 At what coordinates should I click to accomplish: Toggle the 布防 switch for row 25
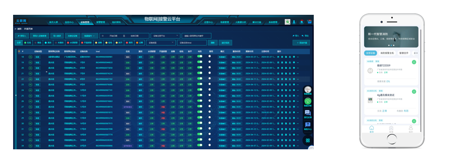200,95
